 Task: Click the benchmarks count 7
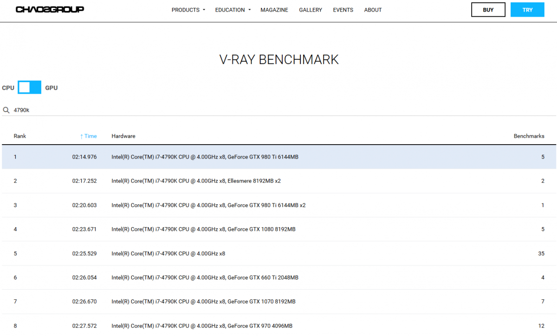point(543,302)
